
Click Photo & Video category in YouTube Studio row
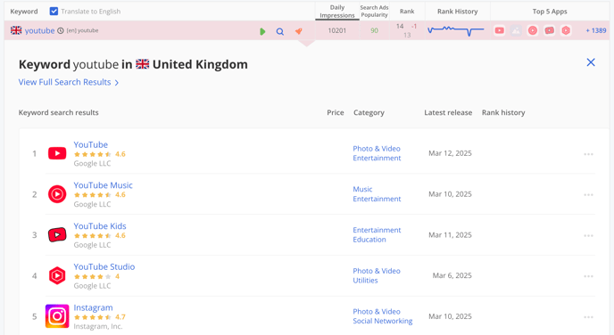coord(377,271)
